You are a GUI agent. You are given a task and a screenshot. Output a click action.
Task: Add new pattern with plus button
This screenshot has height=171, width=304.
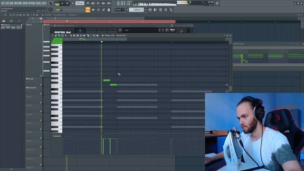pos(145,9)
